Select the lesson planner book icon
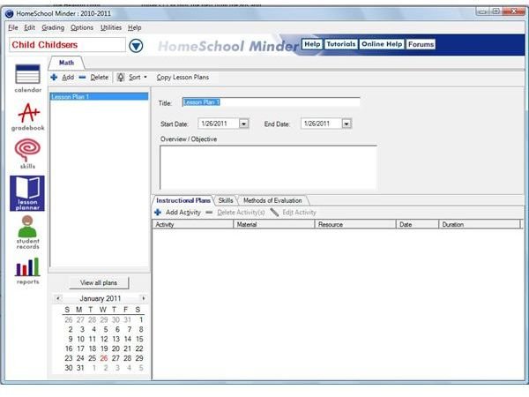Viewport: 529px width, 397px height. [x=27, y=193]
